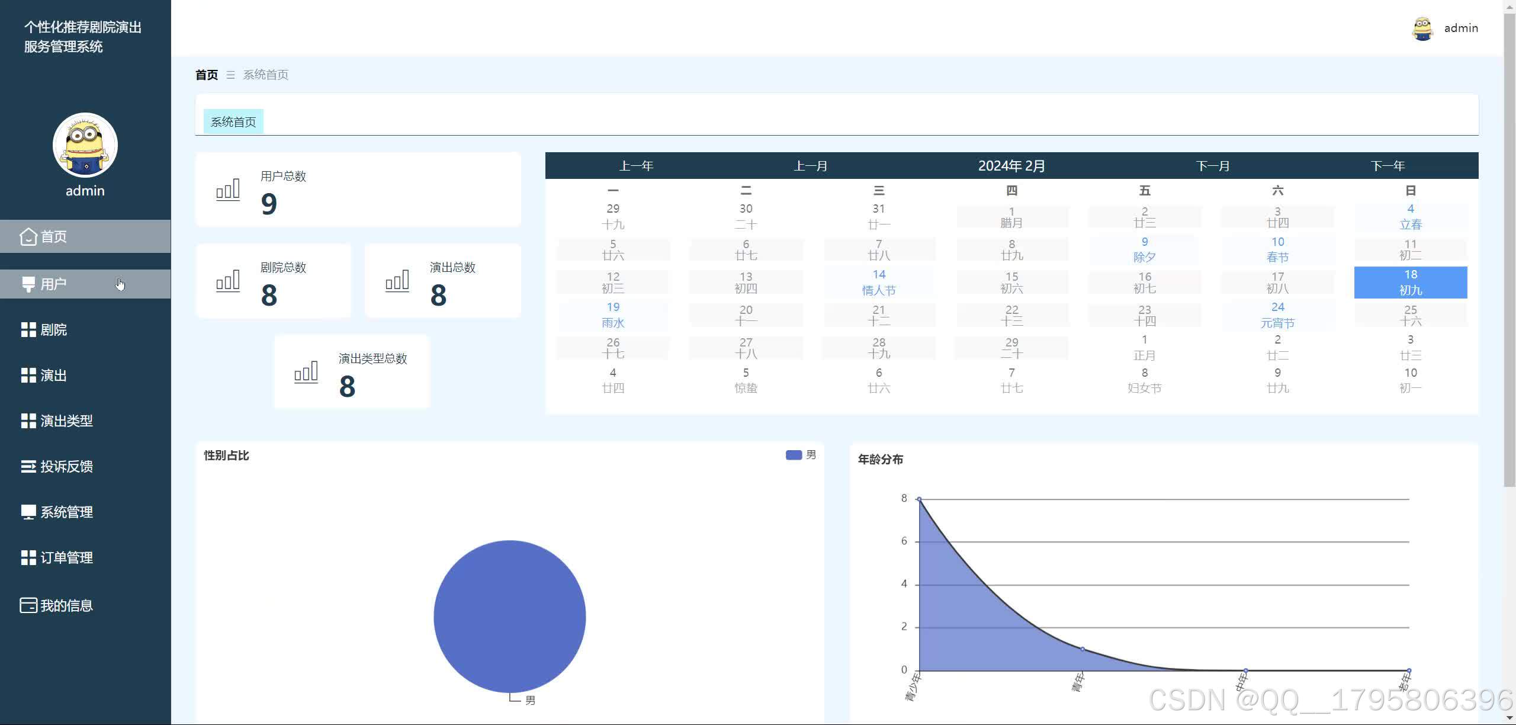Open the 系统管理 monitor icon

28,512
